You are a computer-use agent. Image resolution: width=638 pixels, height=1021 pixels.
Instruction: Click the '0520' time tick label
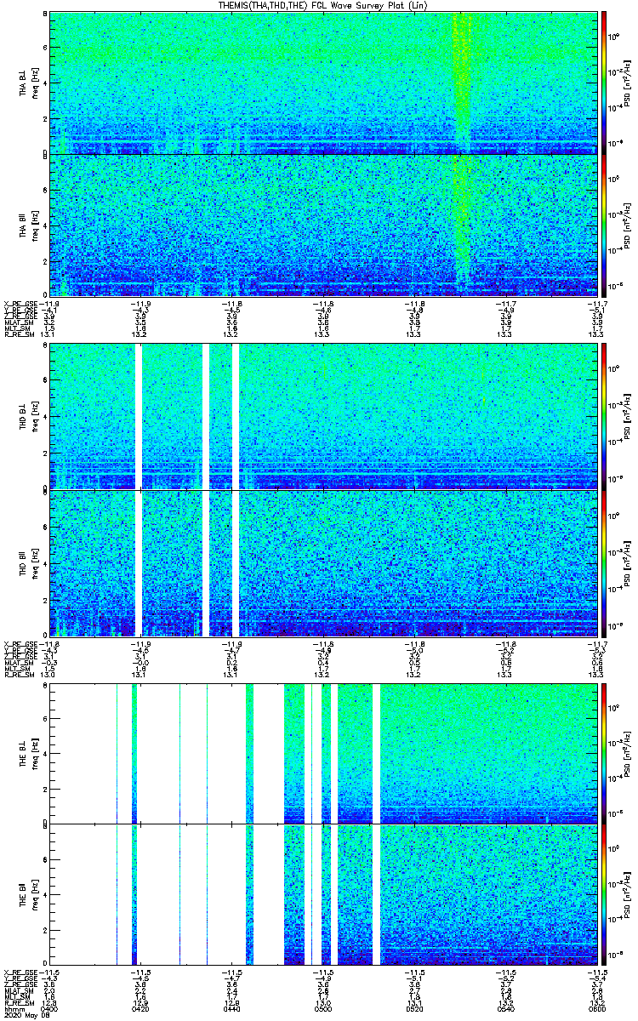pyautogui.click(x=413, y=1009)
